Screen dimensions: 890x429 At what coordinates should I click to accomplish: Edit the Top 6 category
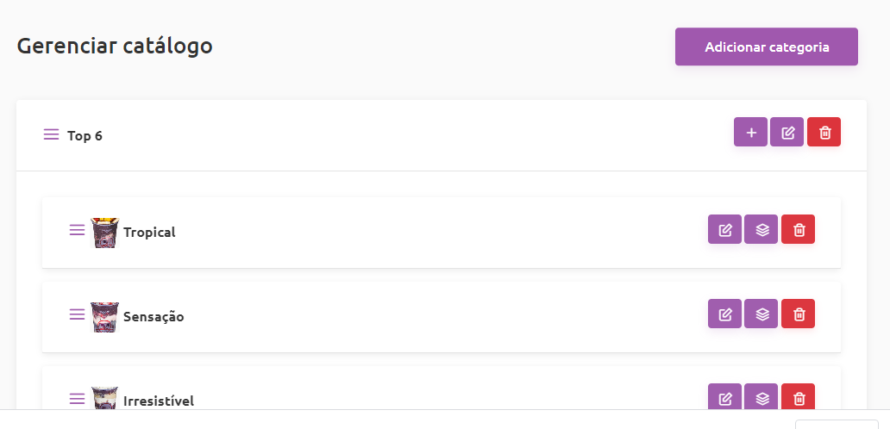pos(787,132)
